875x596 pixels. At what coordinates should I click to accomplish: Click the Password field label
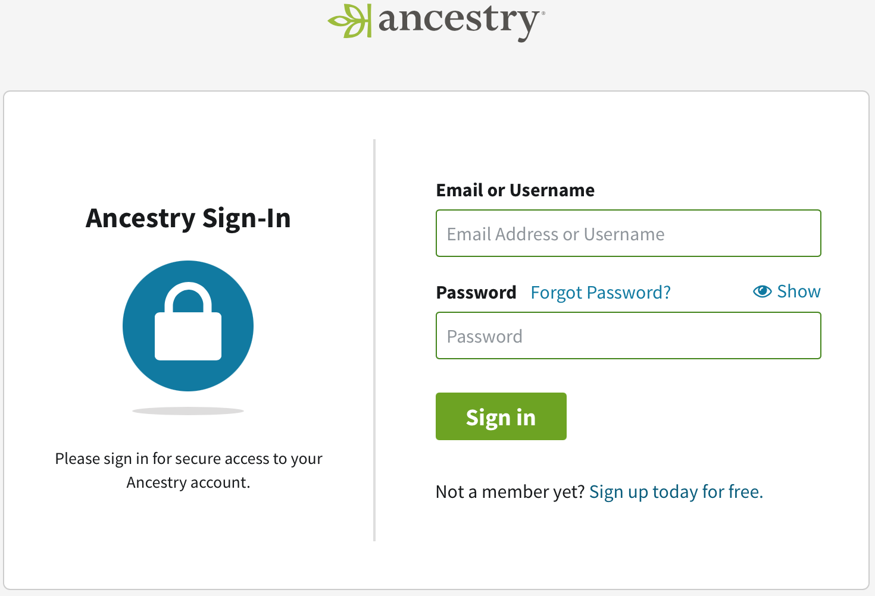476,292
